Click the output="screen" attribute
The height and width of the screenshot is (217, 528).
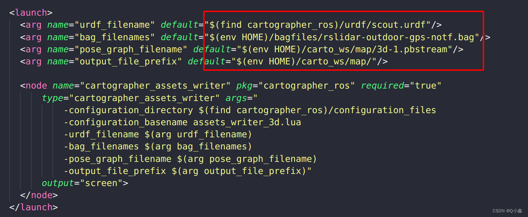tap(85, 183)
